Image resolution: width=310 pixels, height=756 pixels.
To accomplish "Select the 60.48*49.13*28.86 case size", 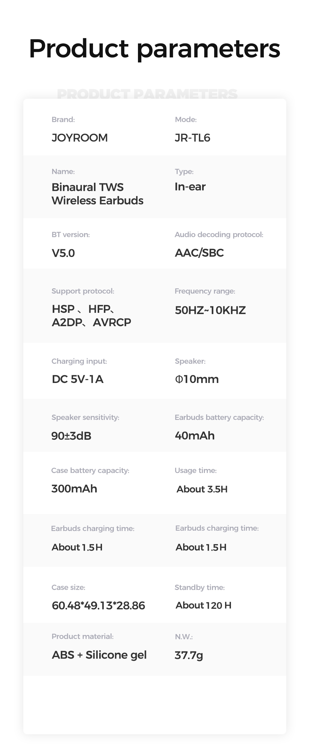I will 99,605.
